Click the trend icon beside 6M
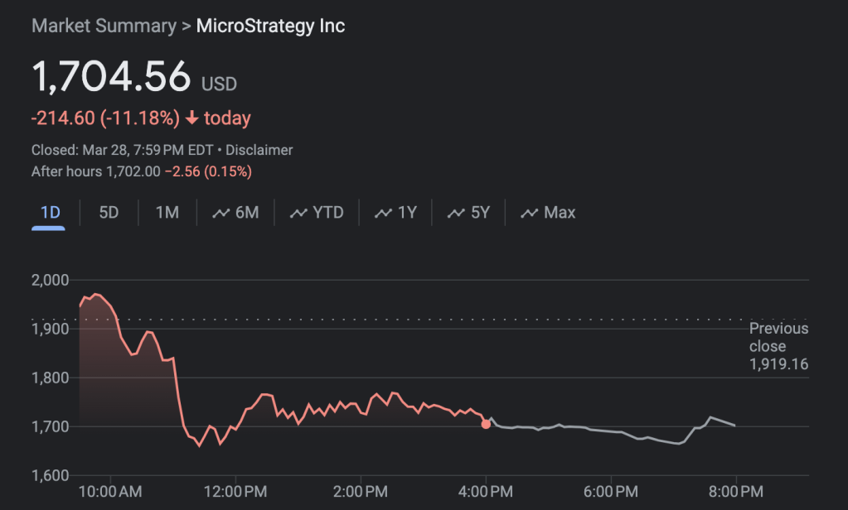This screenshot has width=848, height=510. pos(220,214)
